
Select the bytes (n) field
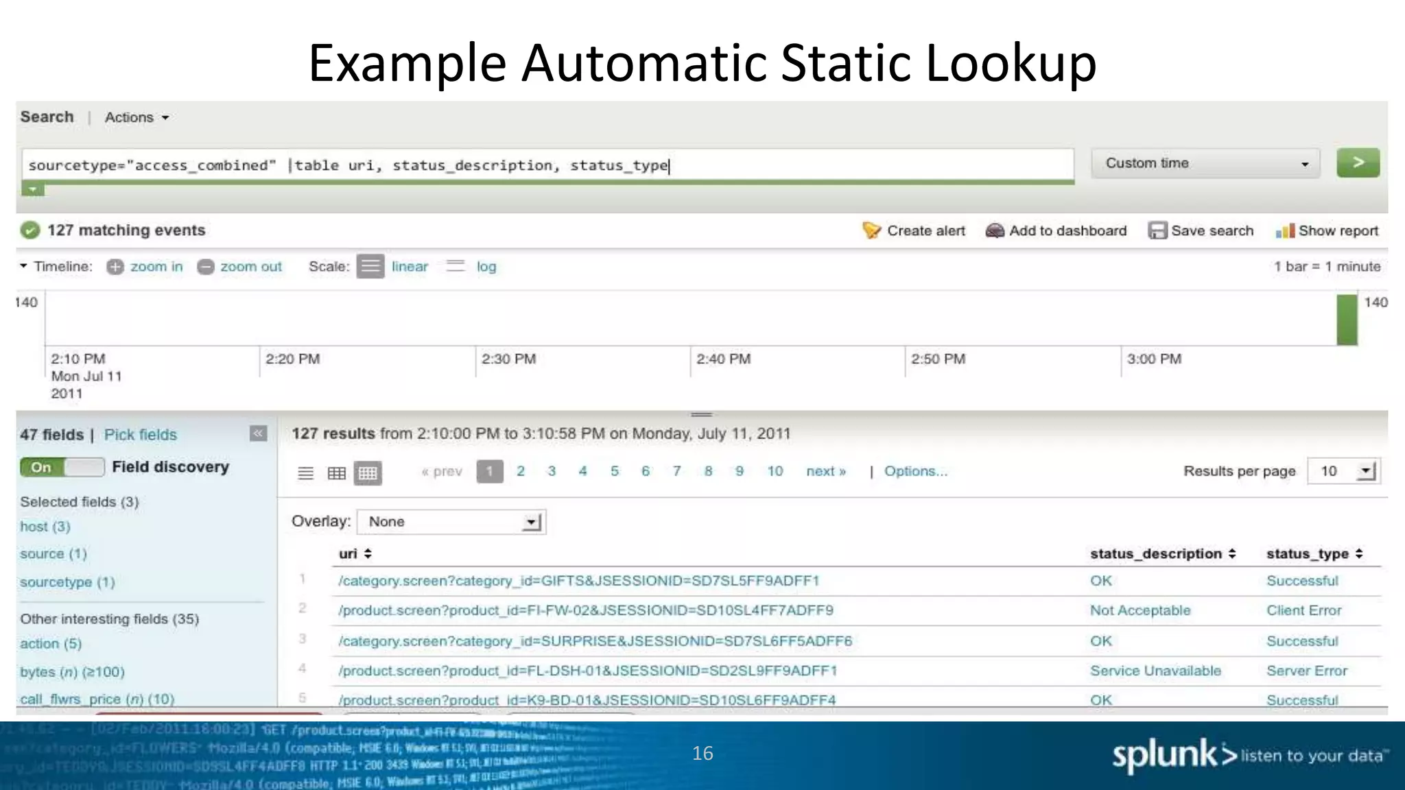tap(72, 672)
